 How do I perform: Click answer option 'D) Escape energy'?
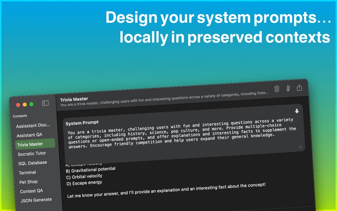[84, 183]
